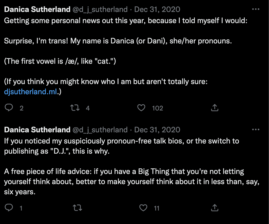Retweet the first tweet with 4 retweets

pos(75,108)
